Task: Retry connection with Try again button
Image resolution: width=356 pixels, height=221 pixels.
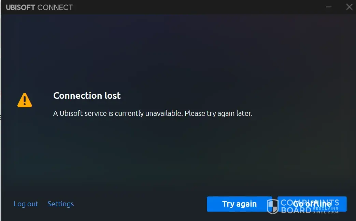Action: (239, 204)
